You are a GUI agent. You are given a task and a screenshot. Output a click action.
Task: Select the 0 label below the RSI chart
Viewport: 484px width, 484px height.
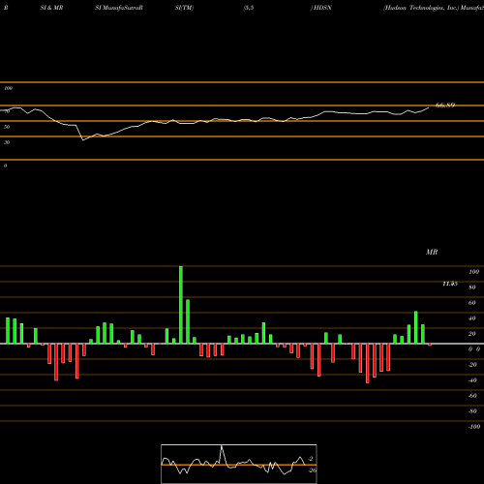[x=5, y=166]
